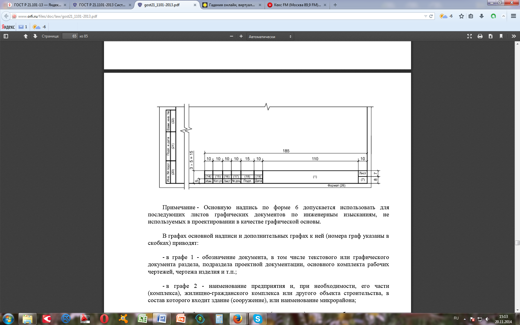Launch Opera browser from the taskbar

pos(104,319)
